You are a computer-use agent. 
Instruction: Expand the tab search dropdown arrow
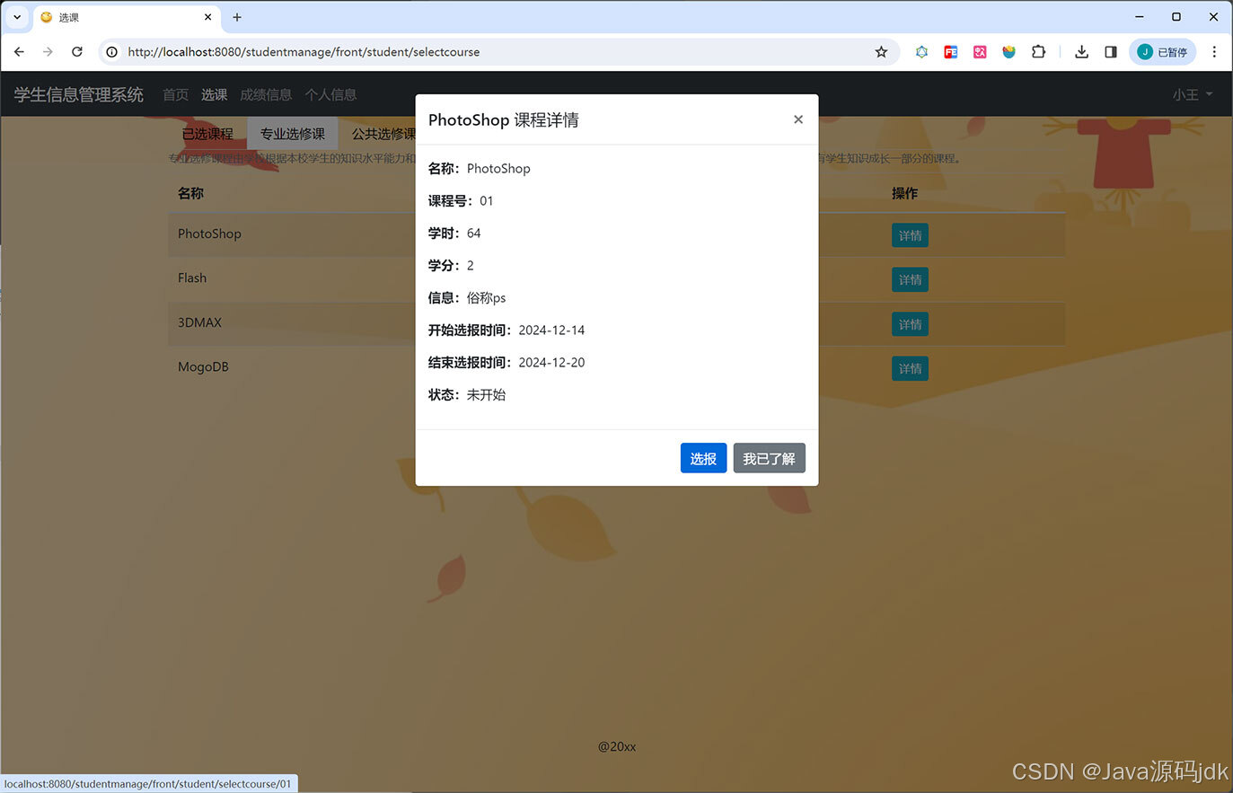(16, 17)
